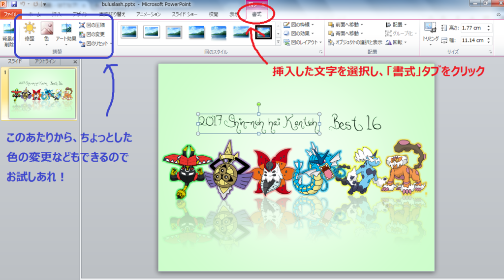504x280 pixels.
Task: Click the 幅 width field showing 11.14 cm
Action: [474, 40]
